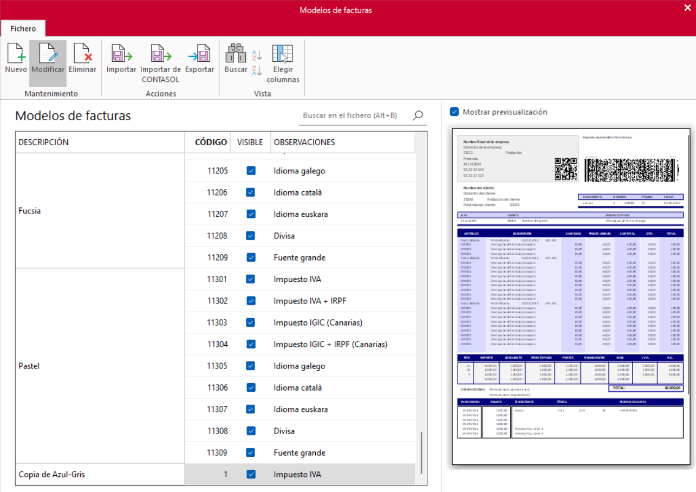Screen dimensions: 696x492
Task: Toggle Visible checkbox for code 11309
Action: (251, 452)
